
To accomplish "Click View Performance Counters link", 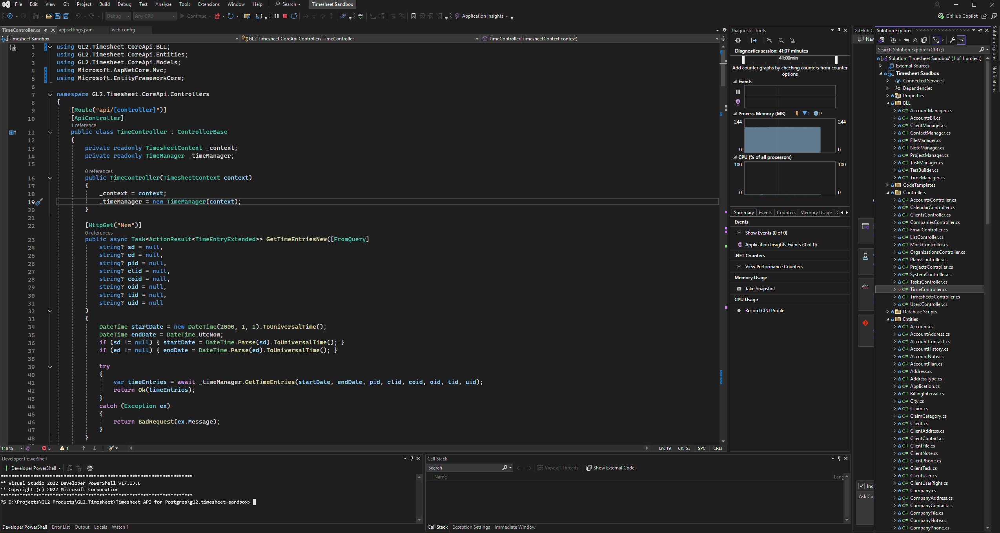I will pyautogui.click(x=774, y=267).
